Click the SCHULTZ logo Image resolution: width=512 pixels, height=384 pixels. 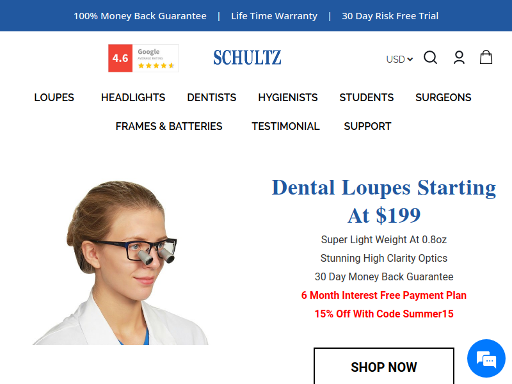point(247,58)
